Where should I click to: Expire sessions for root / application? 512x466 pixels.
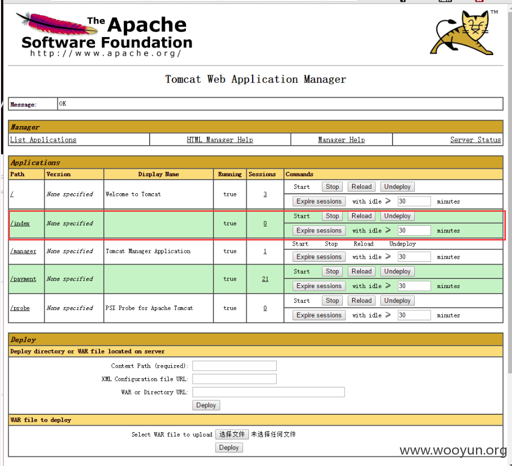(319, 201)
